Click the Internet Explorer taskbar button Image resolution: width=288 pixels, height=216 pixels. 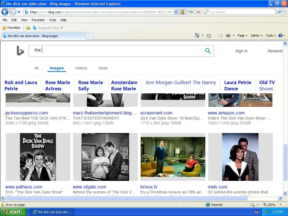click(x=52, y=212)
